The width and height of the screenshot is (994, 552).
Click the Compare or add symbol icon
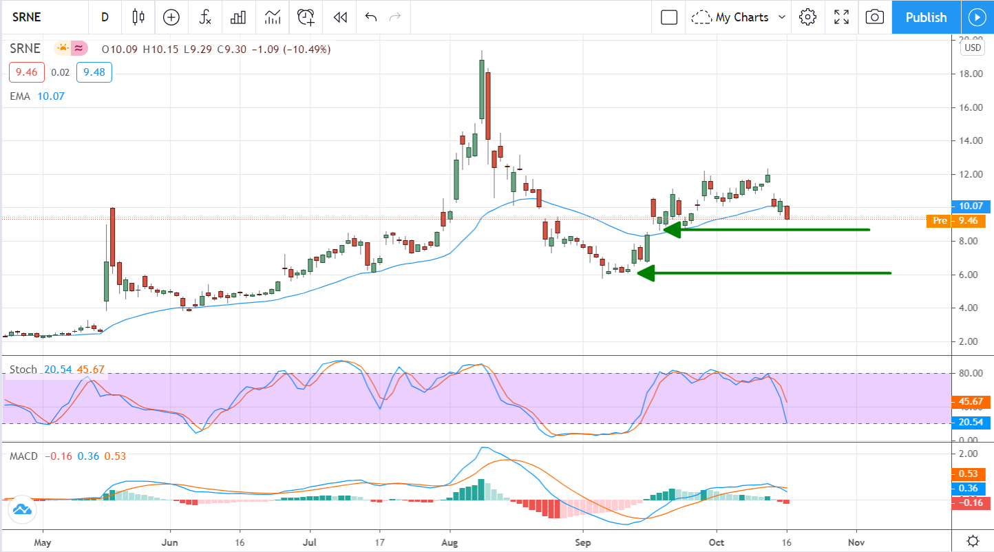point(171,17)
